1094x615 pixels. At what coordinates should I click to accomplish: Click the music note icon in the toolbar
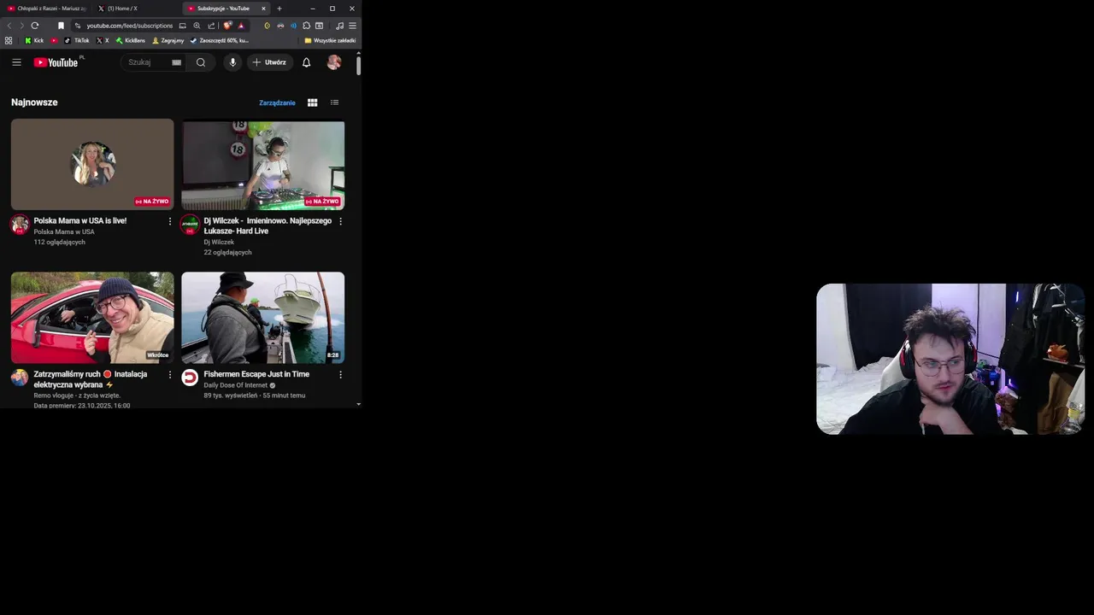(339, 26)
